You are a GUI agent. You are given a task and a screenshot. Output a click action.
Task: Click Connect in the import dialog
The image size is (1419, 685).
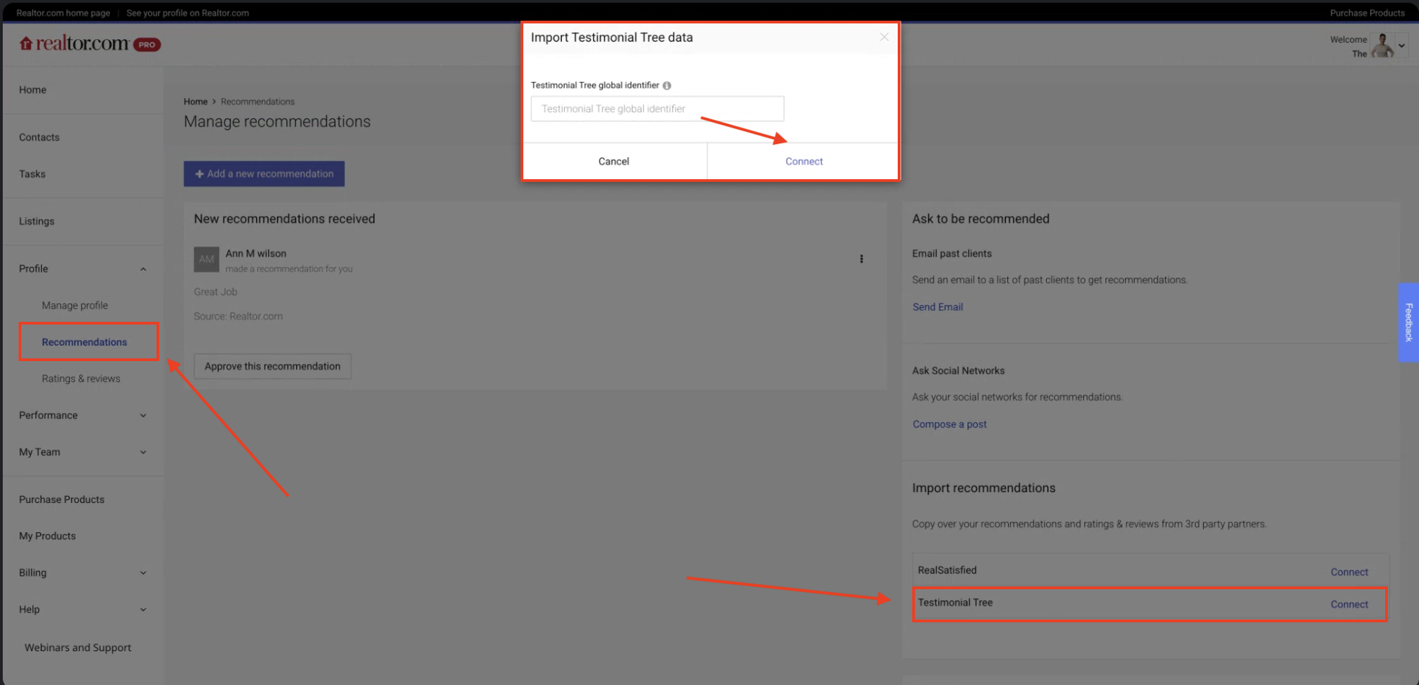point(804,161)
